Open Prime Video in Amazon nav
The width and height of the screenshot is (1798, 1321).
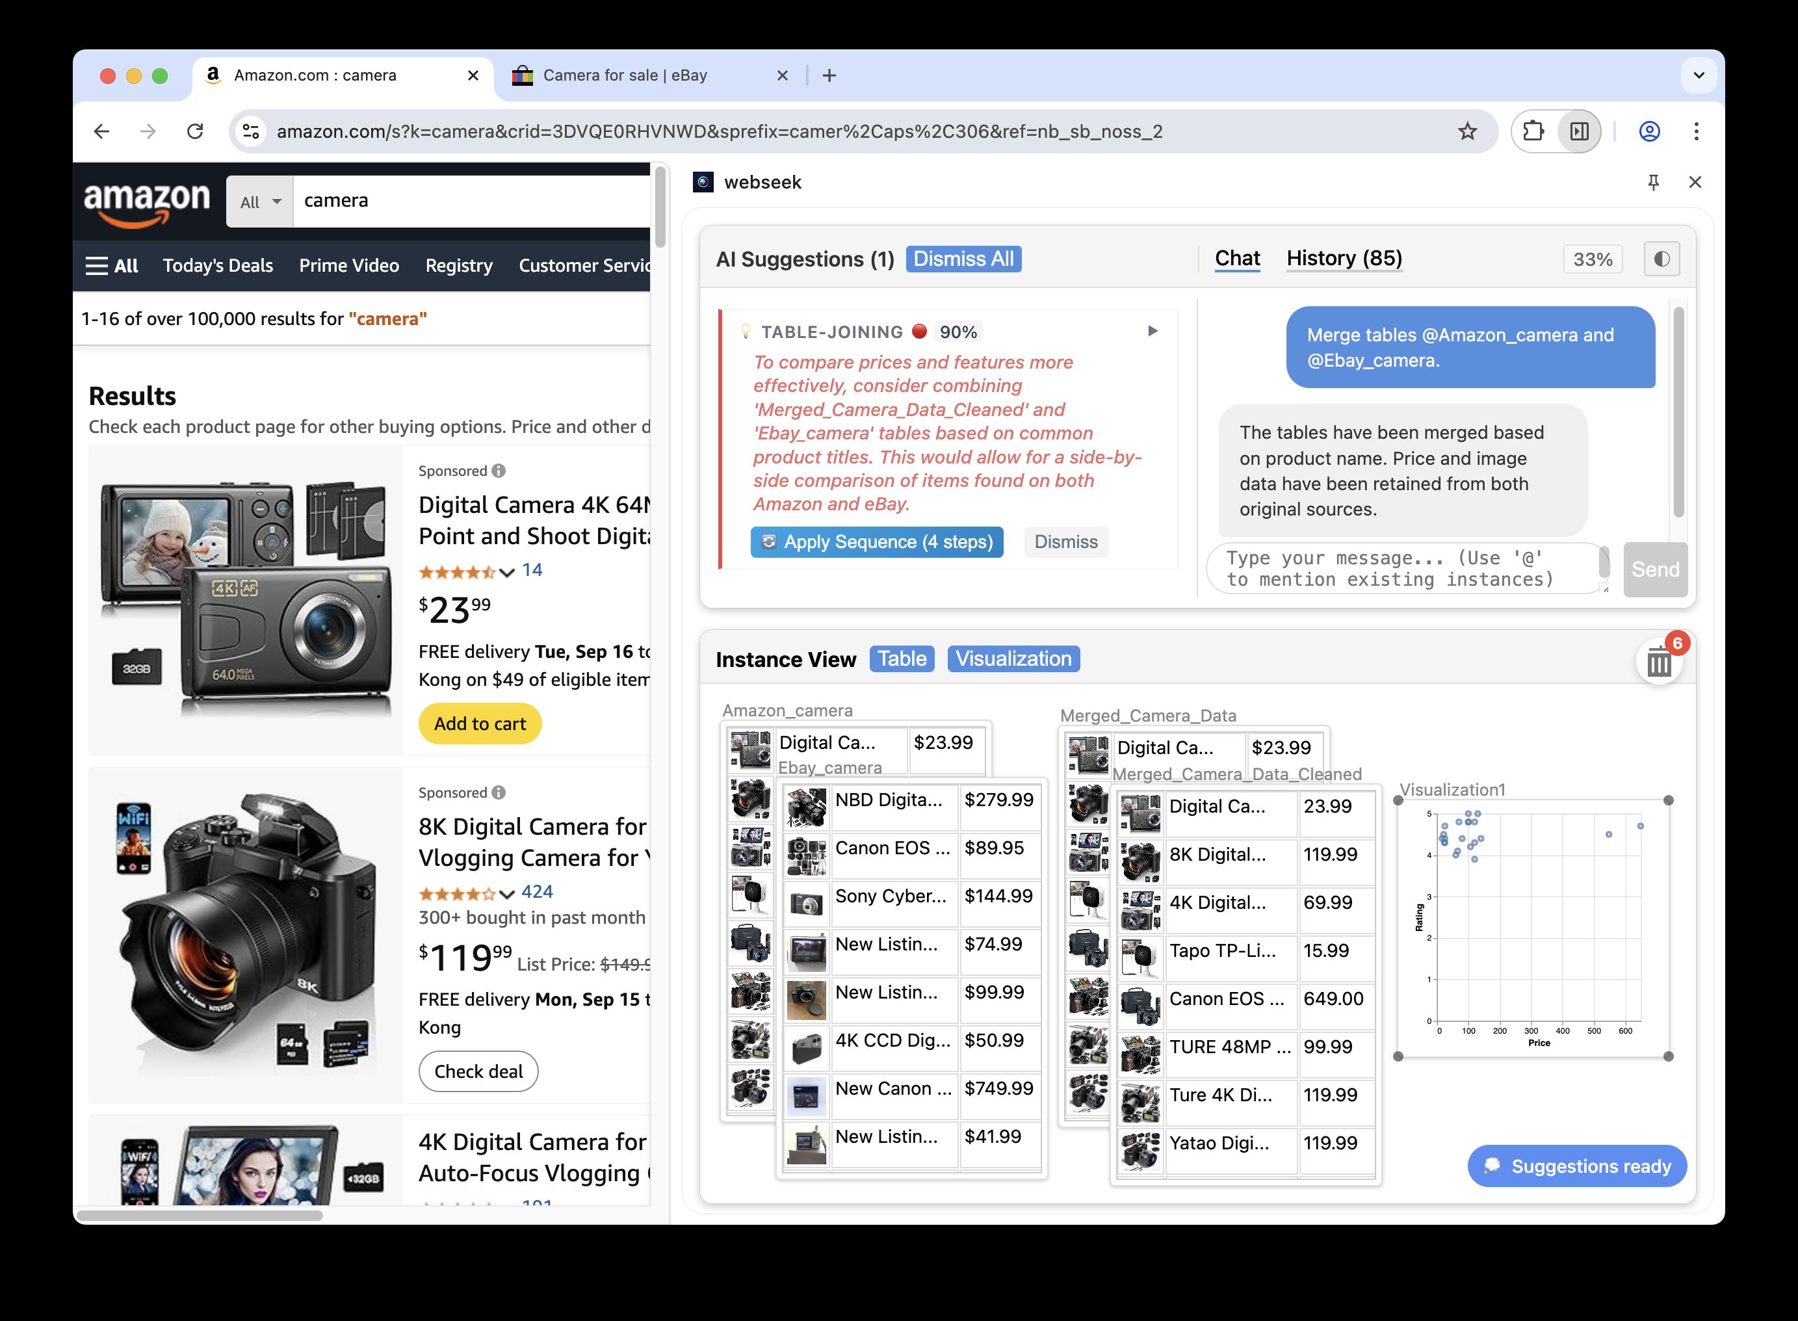(348, 265)
